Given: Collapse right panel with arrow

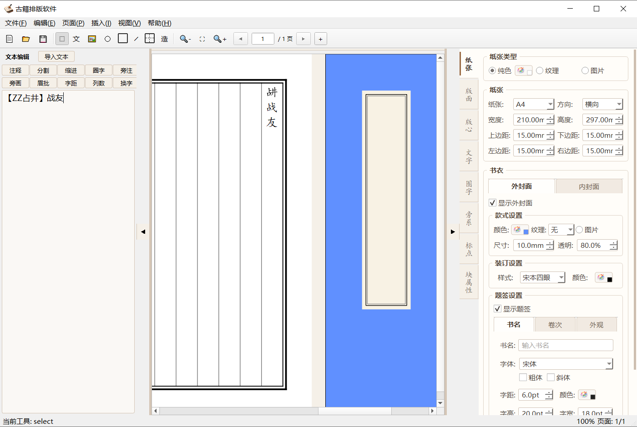Looking at the screenshot, I should click(452, 231).
